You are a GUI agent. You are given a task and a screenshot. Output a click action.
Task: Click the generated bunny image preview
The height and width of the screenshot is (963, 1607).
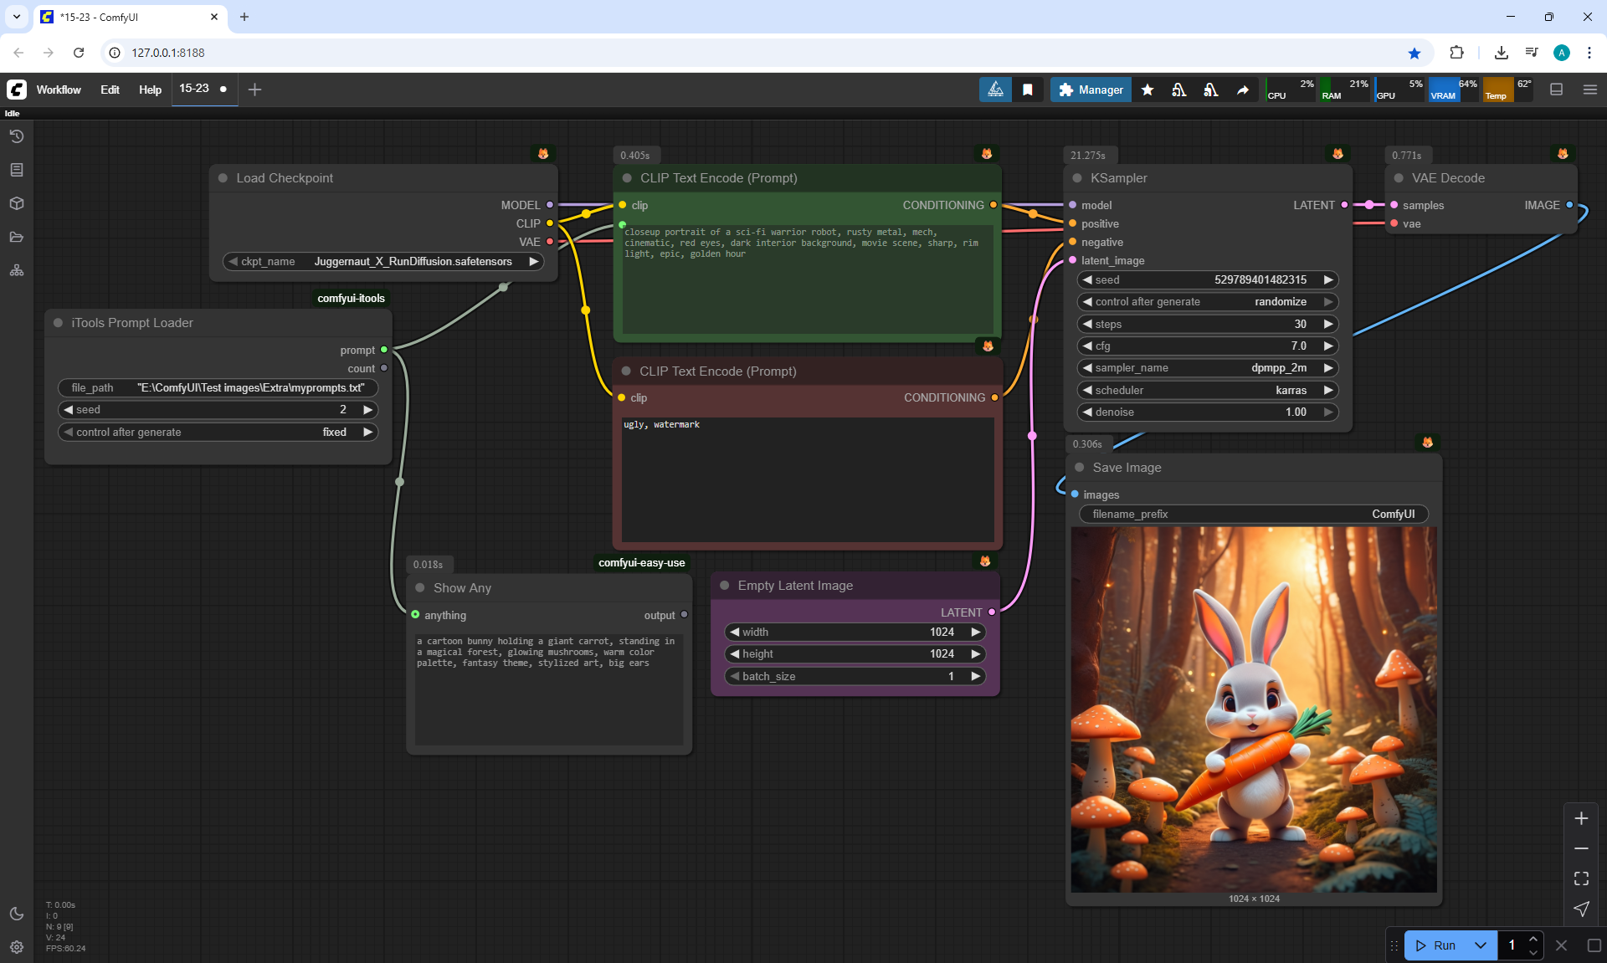[x=1254, y=709]
